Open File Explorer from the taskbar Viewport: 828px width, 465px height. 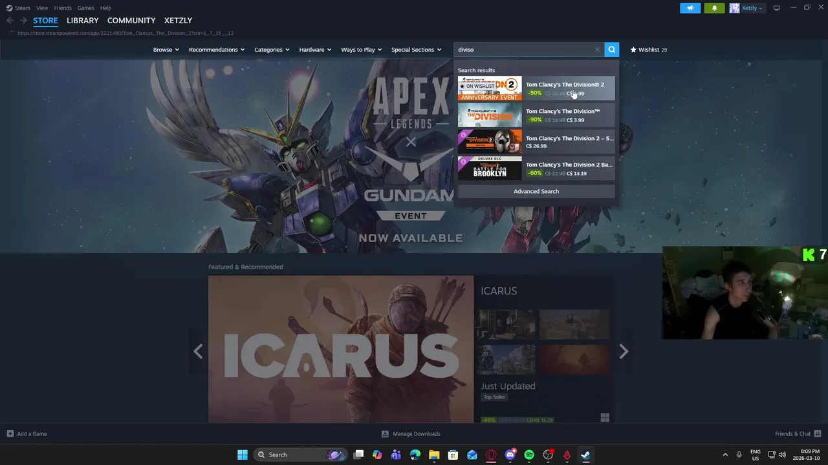pos(434,455)
